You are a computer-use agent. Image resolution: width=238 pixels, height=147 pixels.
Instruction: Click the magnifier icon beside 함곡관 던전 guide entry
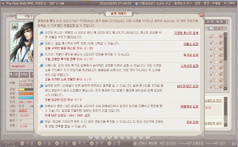click(41, 86)
